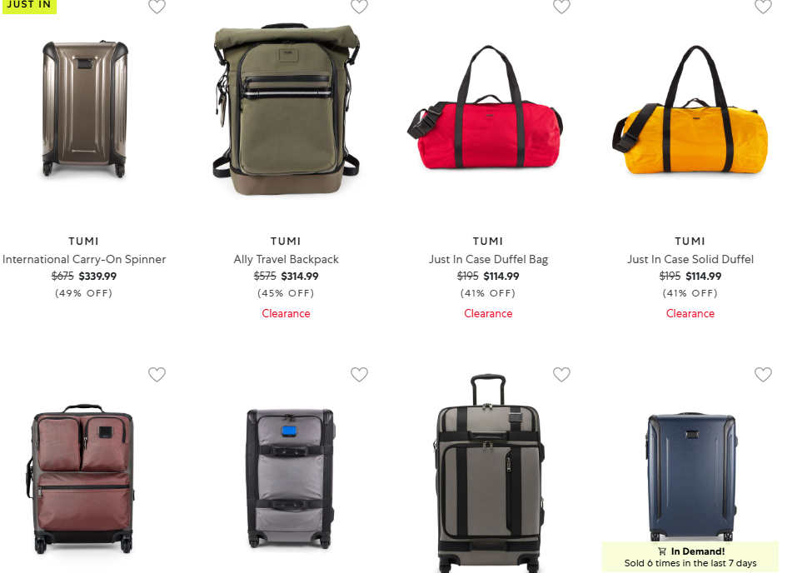Open Ally Travel Backpack product link
Viewport: 797px width, 573px height.
point(286,259)
